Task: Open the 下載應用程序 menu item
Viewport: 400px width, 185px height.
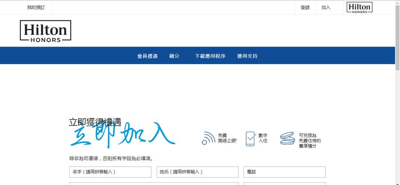Action: (x=210, y=56)
